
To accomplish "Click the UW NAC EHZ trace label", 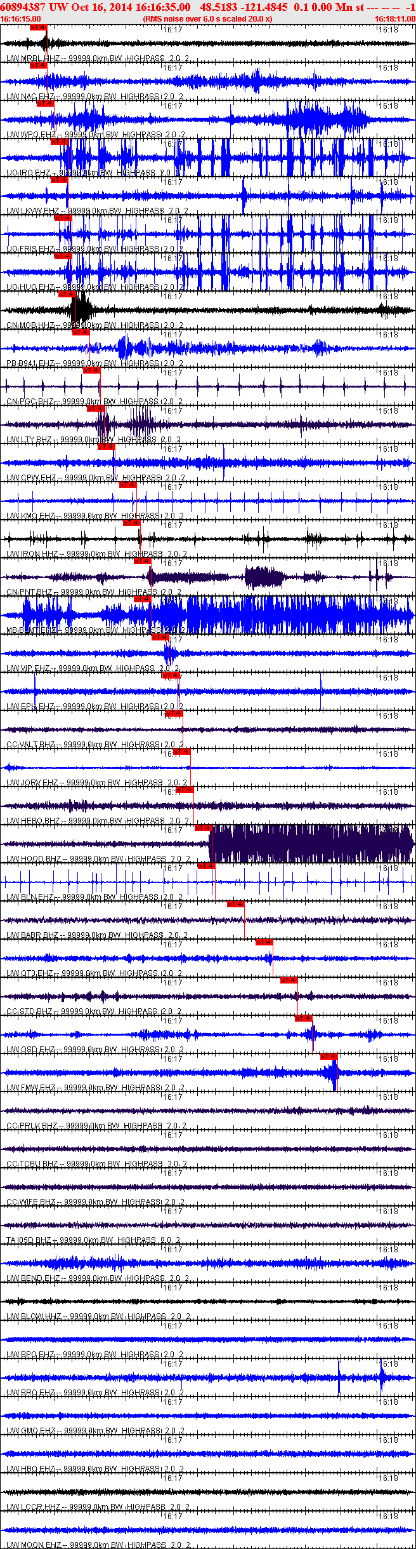I will click(x=95, y=97).
